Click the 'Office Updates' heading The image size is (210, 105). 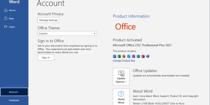pyautogui.click(x=145, y=71)
